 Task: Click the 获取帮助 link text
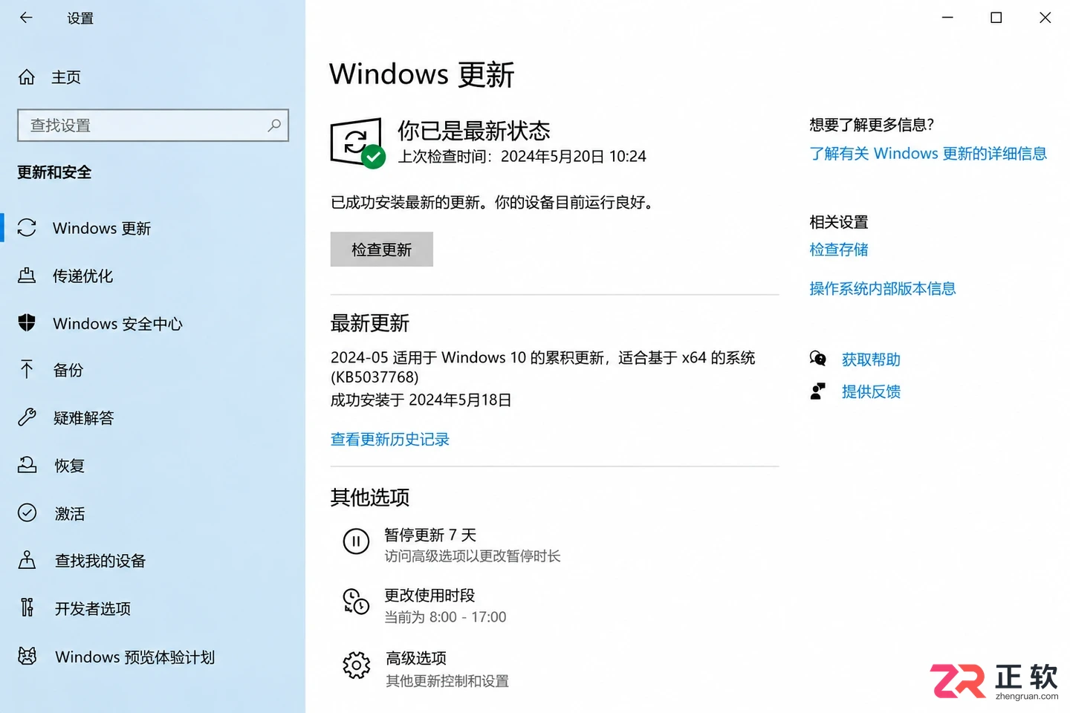(871, 359)
